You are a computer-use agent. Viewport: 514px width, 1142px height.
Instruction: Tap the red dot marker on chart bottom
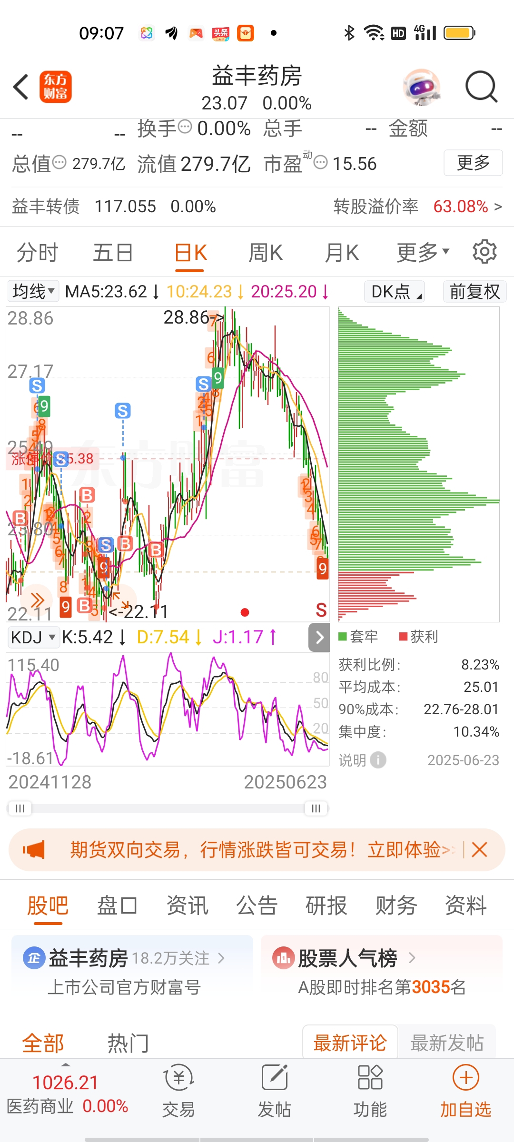[245, 612]
